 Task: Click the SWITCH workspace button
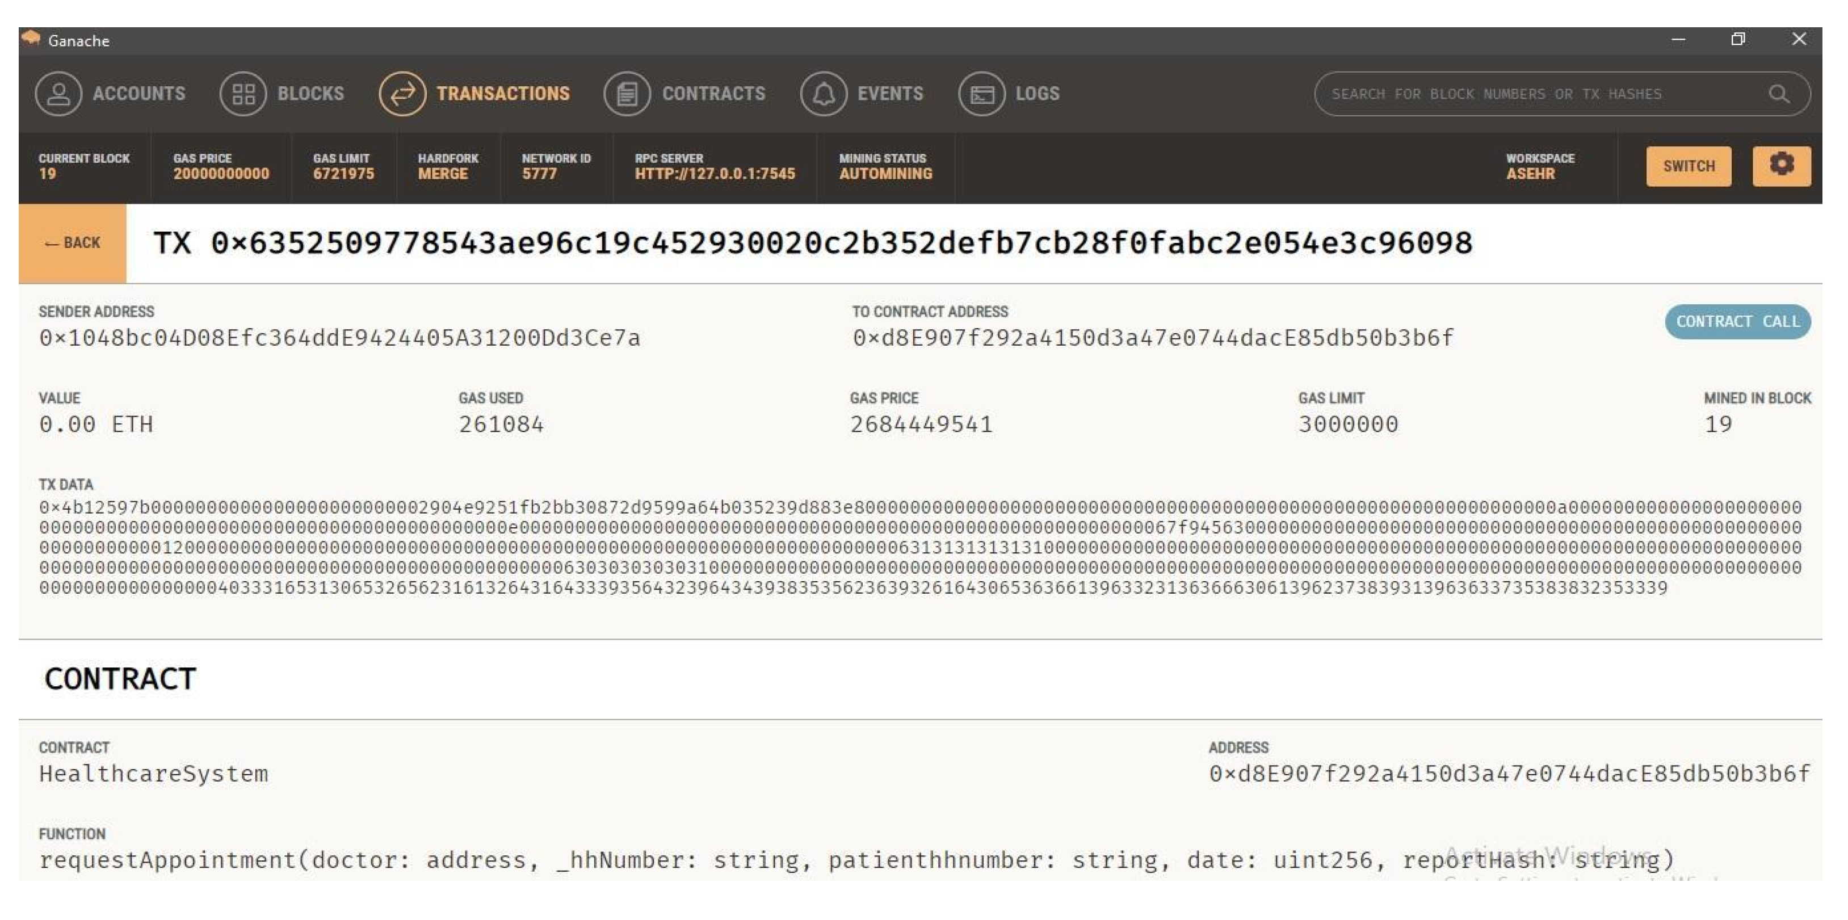tap(1689, 166)
